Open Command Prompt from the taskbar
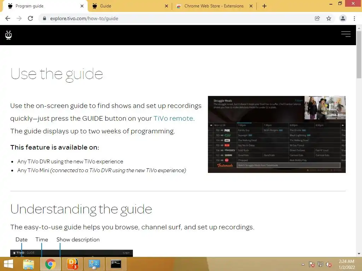The width and height of the screenshot is (362, 271). coord(116,264)
